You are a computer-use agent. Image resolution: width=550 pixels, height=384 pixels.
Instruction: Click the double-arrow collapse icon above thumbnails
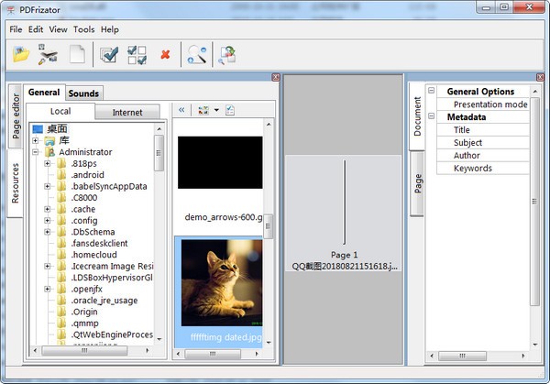pyautogui.click(x=181, y=110)
